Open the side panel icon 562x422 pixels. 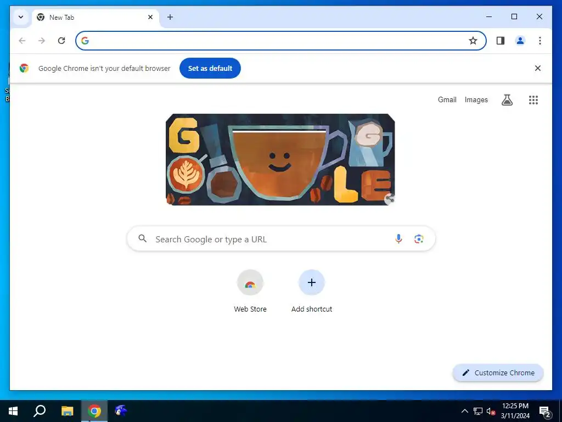tap(501, 41)
